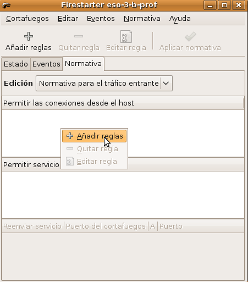Screen dimensions: 248x282
Task: Switch to the Eventos tab
Action: coord(46,64)
